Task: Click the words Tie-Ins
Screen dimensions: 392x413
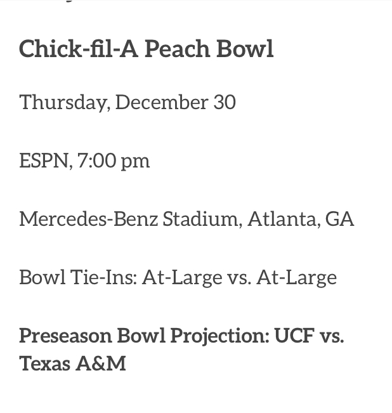Action: [104, 277]
